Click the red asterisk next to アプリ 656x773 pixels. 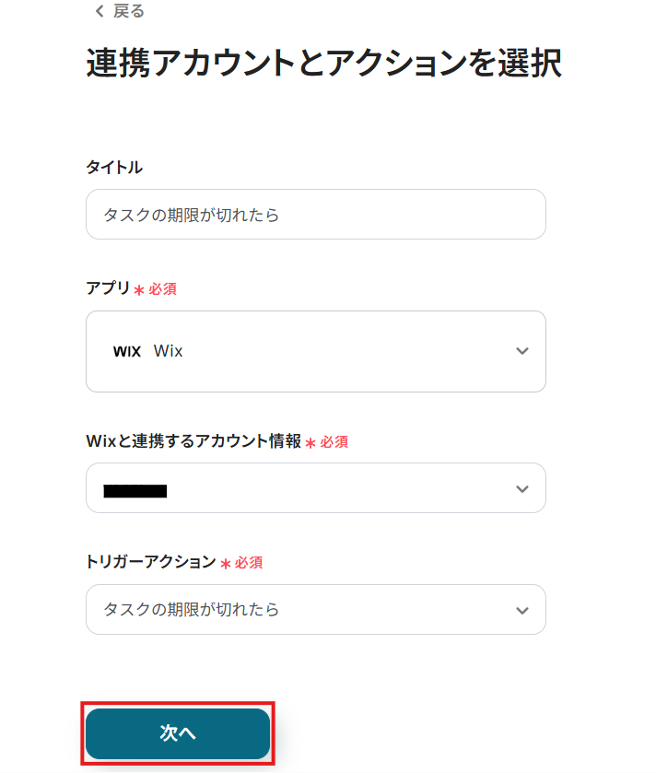tap(139, 290)
